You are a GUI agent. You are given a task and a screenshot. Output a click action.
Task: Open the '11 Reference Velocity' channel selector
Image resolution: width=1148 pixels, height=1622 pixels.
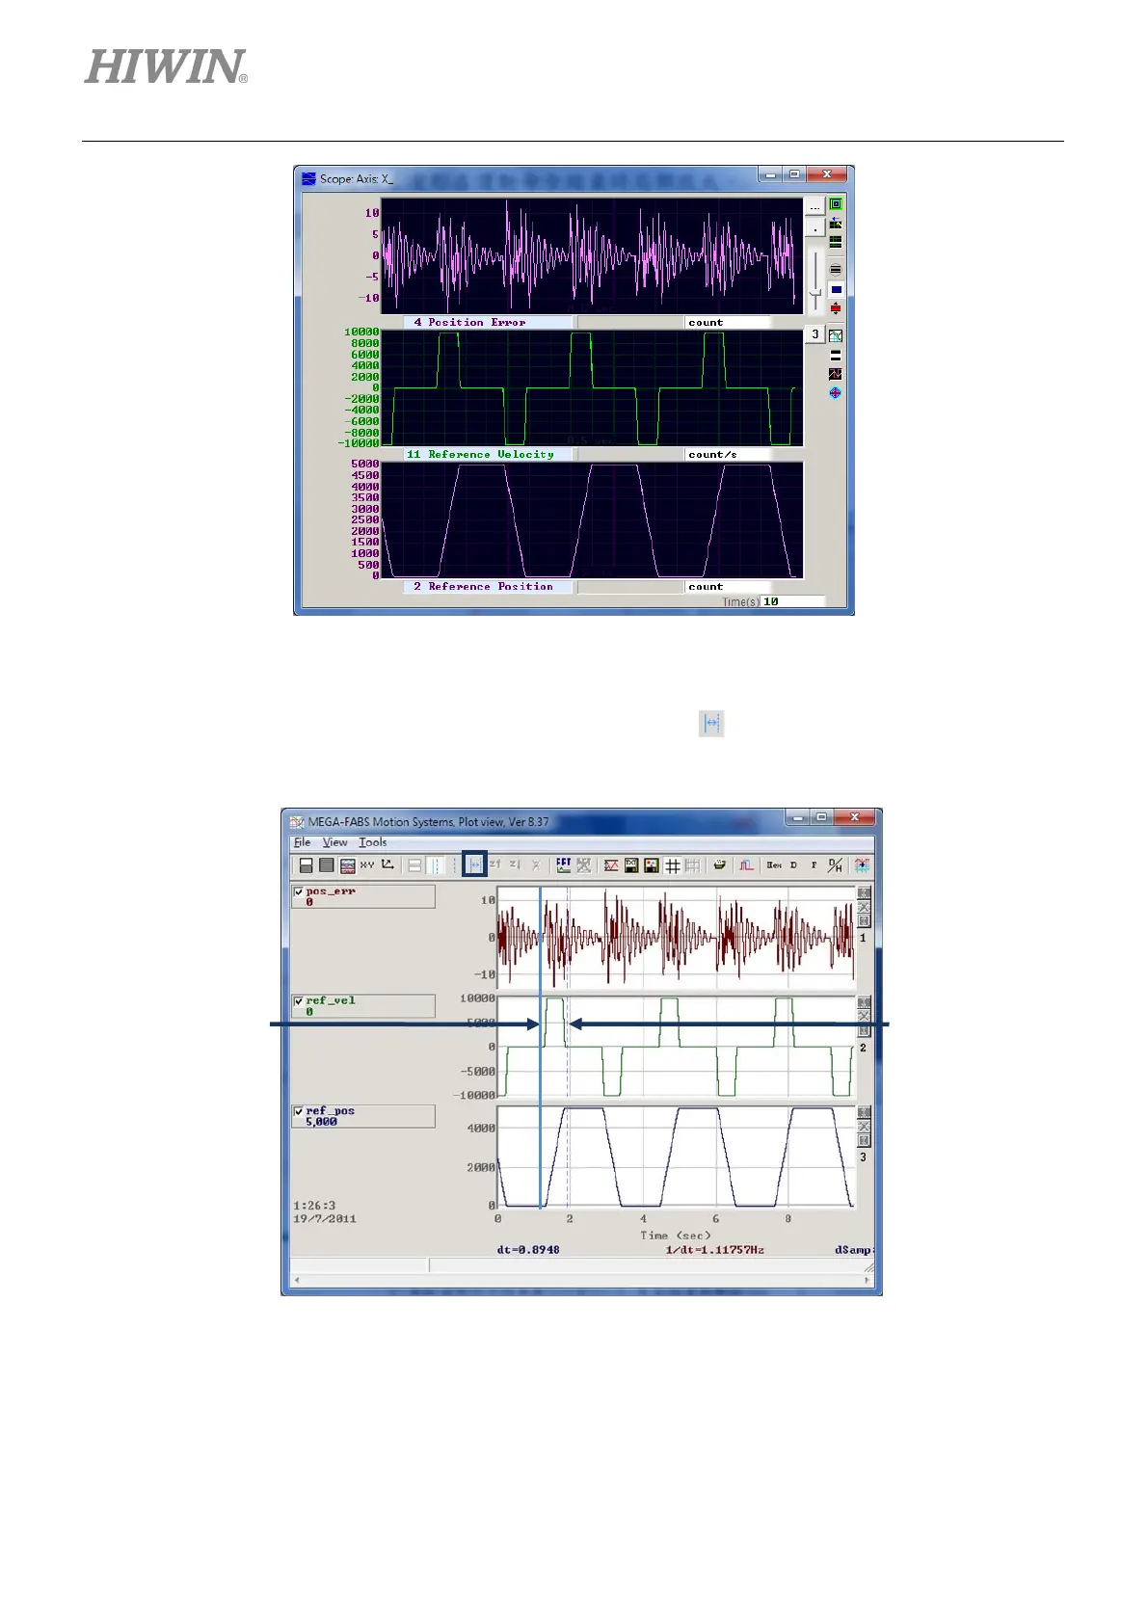489,454
